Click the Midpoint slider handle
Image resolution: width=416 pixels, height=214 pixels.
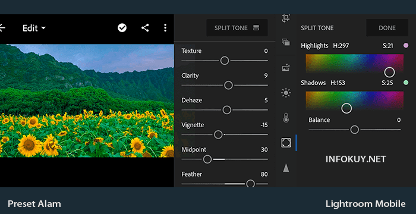pos(207,159)
